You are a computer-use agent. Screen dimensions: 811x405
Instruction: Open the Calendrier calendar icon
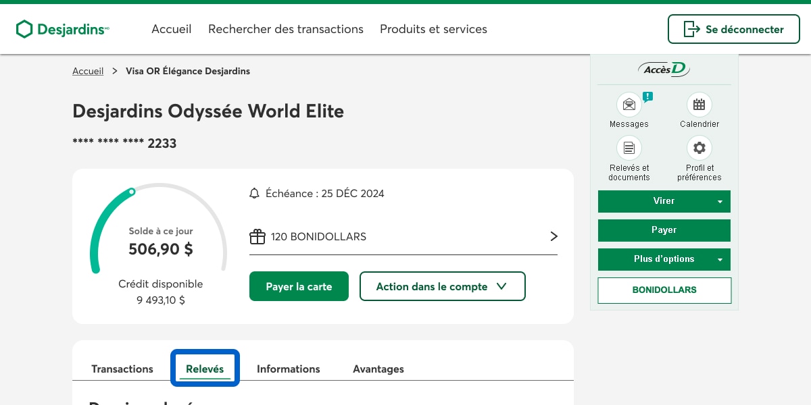click(x=699, y=105)
